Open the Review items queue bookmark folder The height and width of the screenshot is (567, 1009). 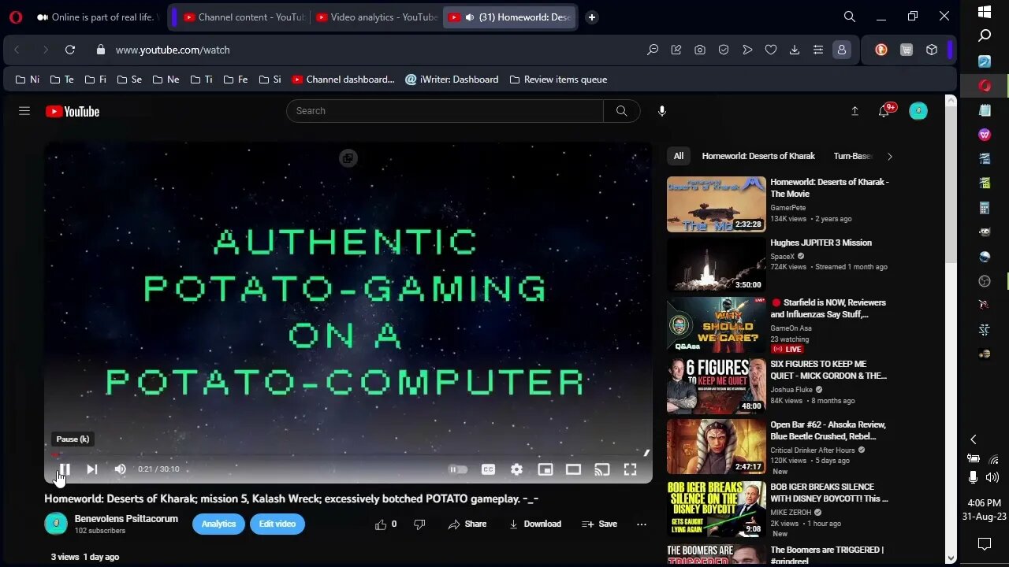click(558, 80)
